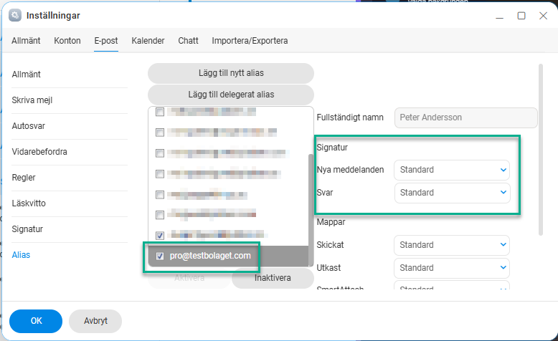Select Vidarebefordra in the sidebar
The width and height of the screenshot is (558, 341).
click(39, 152)
